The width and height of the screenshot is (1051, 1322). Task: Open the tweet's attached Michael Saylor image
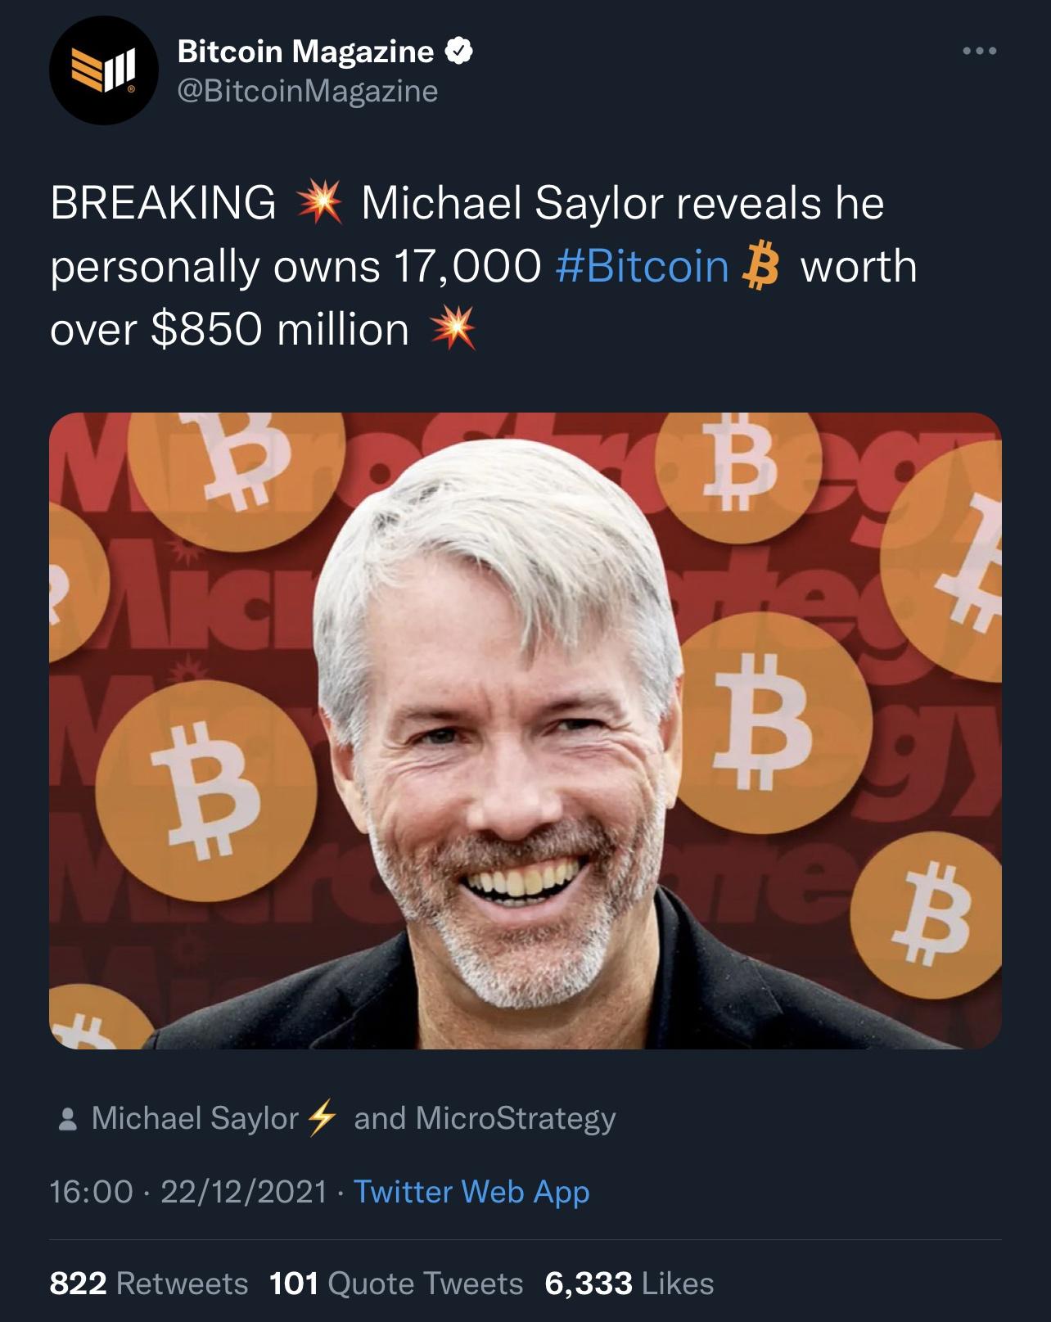(525, 731)
